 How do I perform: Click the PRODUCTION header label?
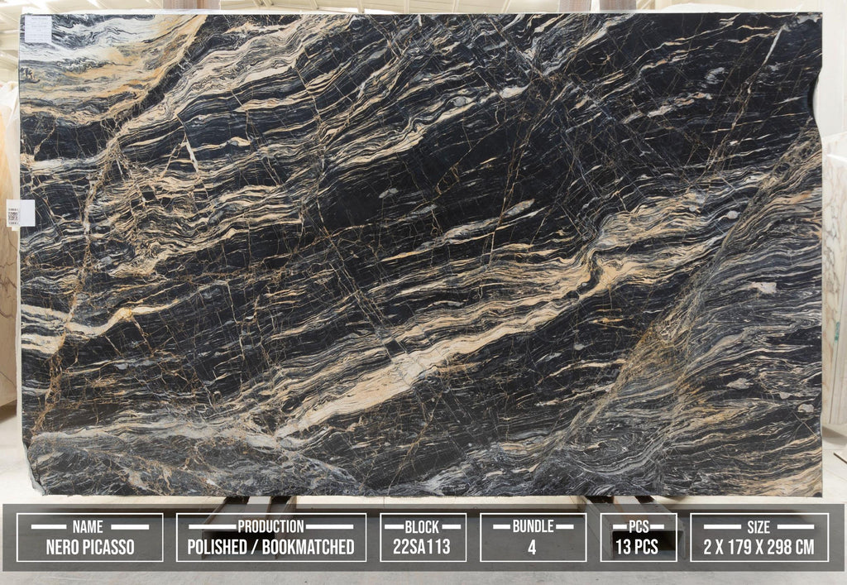click(270, 526)
